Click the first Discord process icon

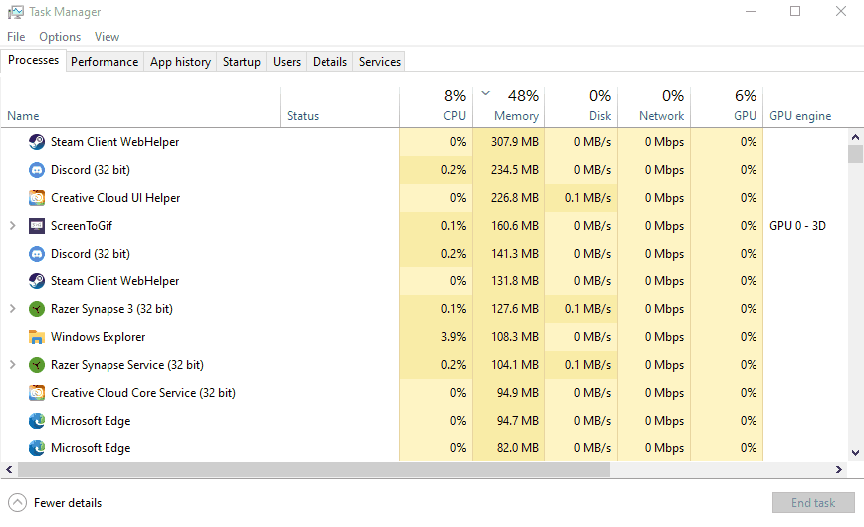pyautogui.click(x=37, y=170)
